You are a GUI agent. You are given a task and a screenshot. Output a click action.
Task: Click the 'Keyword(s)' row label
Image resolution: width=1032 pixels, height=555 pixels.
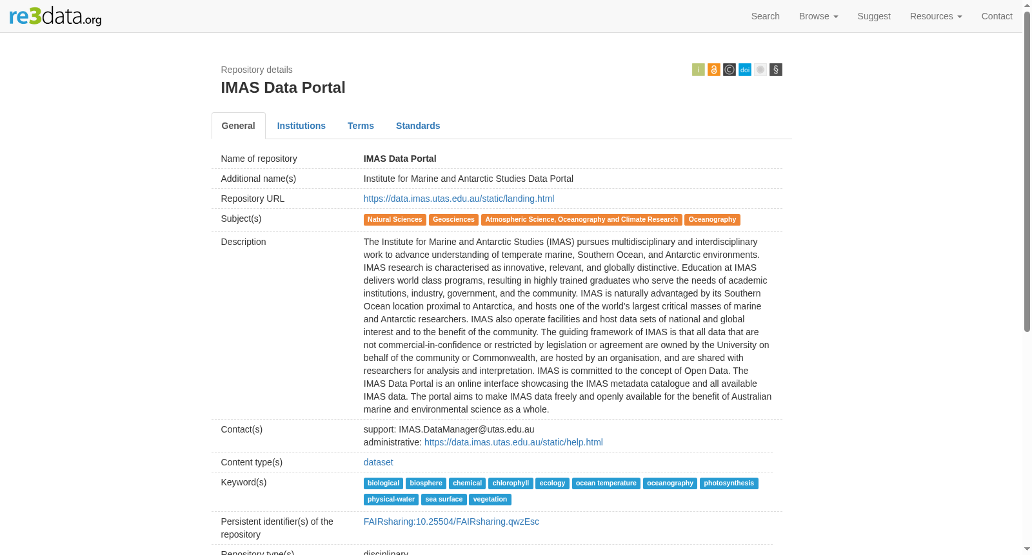[244, 482]
